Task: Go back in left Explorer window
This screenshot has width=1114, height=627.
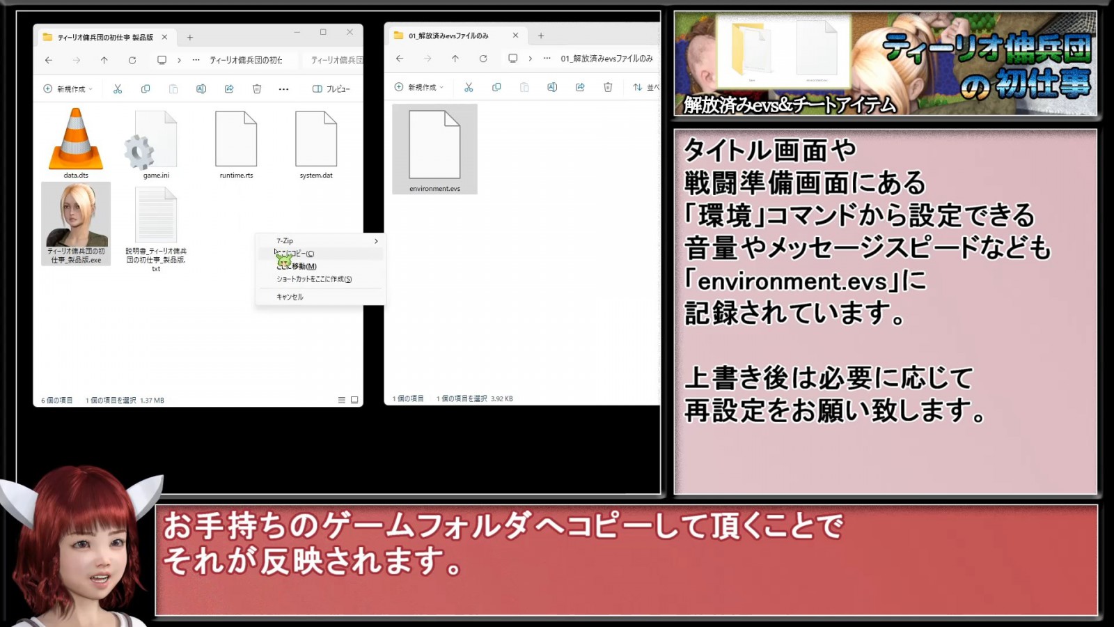Action: [x=49, y=60]
